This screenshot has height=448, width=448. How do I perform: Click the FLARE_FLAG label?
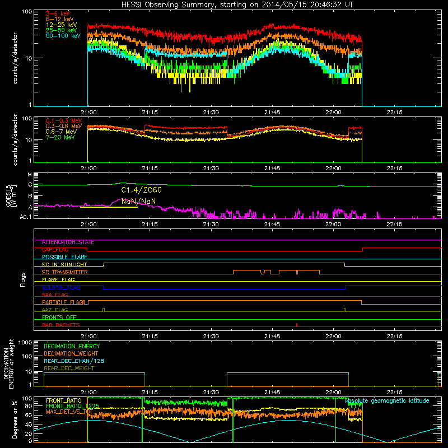[x=58, y=279]
